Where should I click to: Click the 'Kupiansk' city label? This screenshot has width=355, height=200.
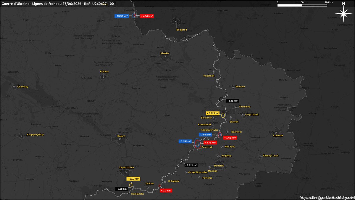[x=209, y=76]
